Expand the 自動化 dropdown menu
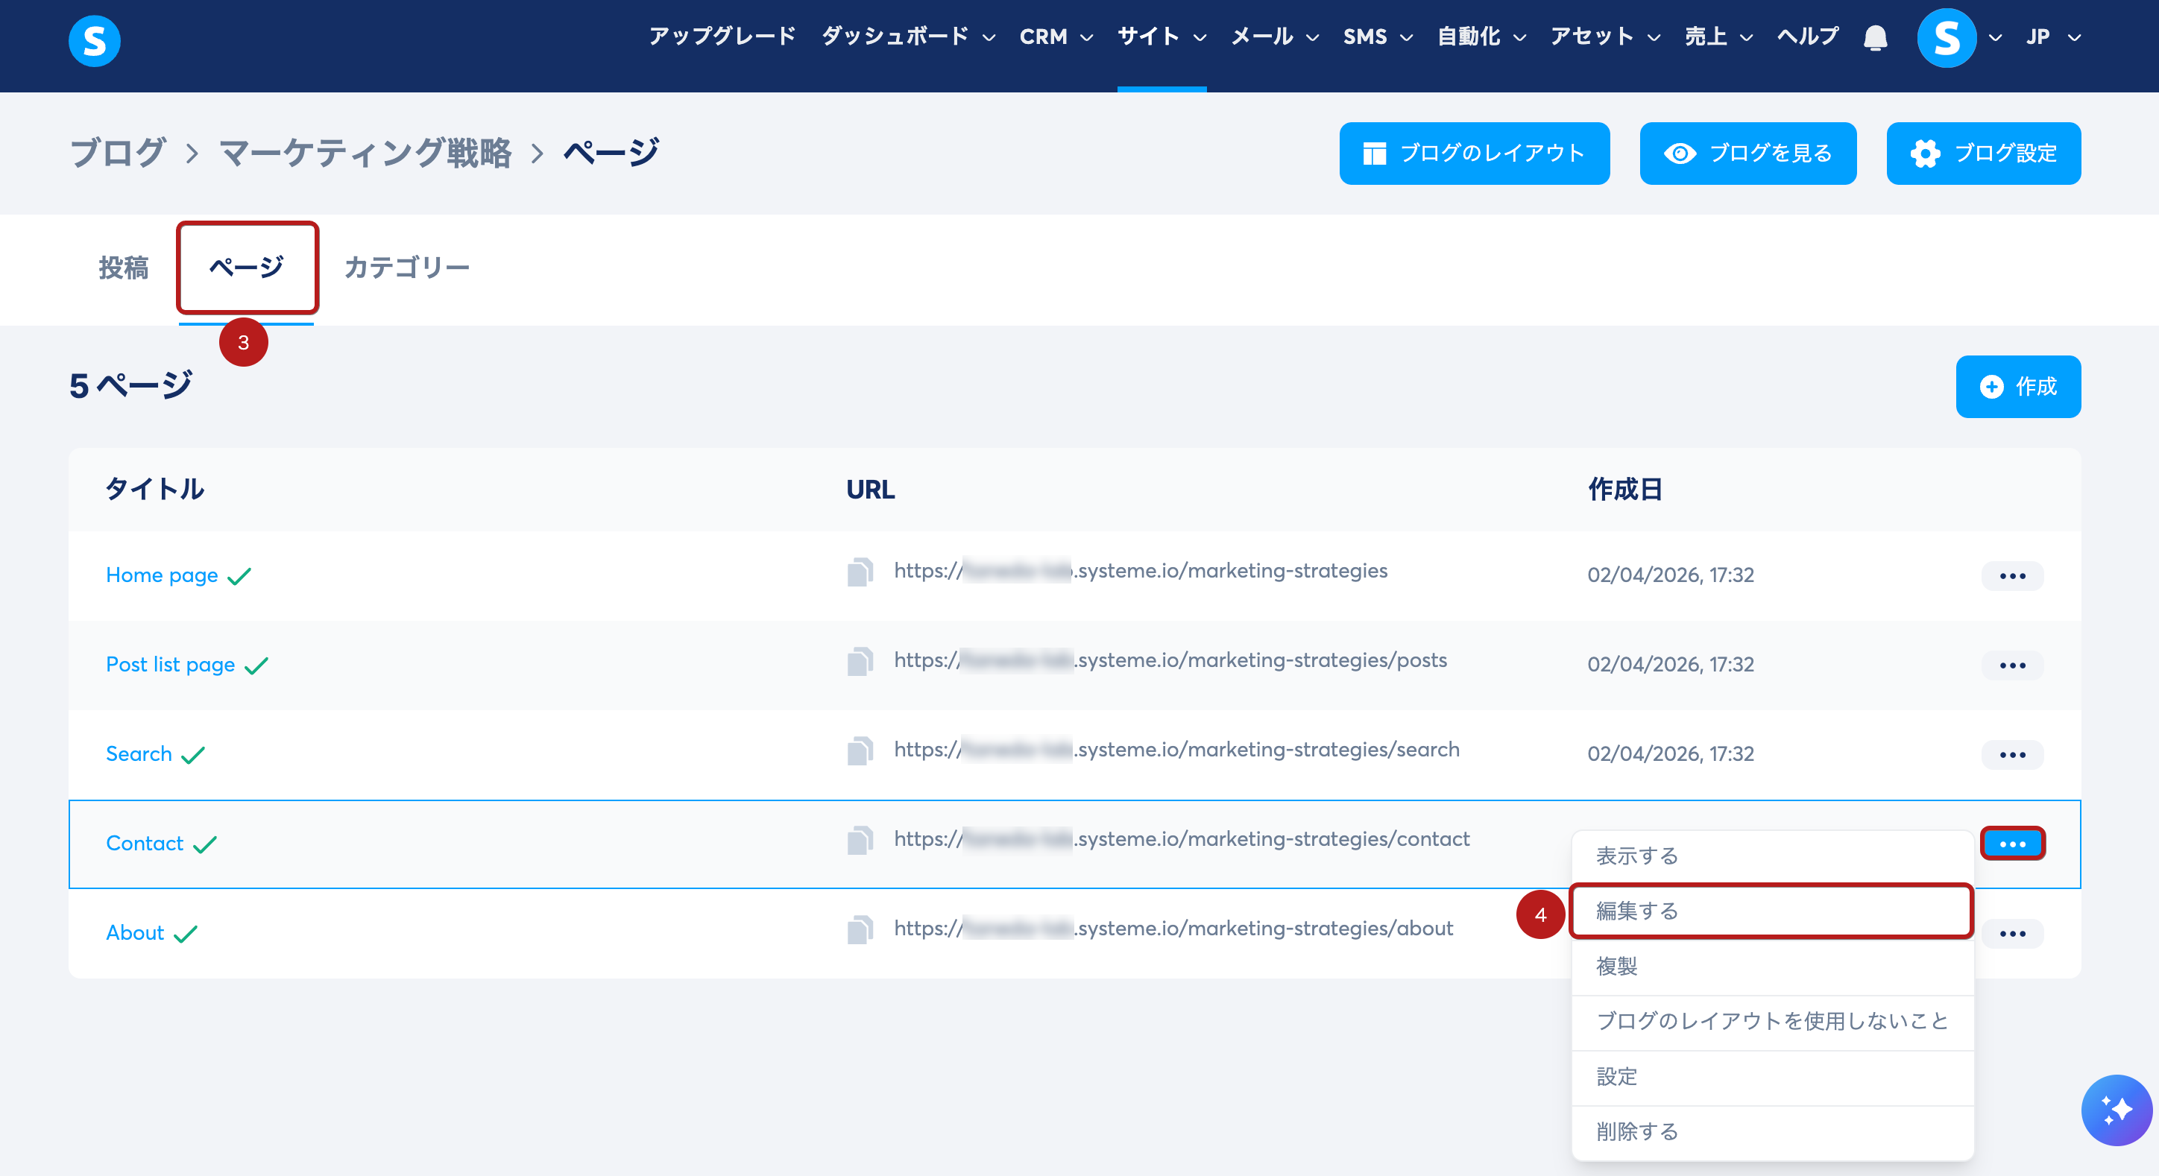 point(1480,37)
